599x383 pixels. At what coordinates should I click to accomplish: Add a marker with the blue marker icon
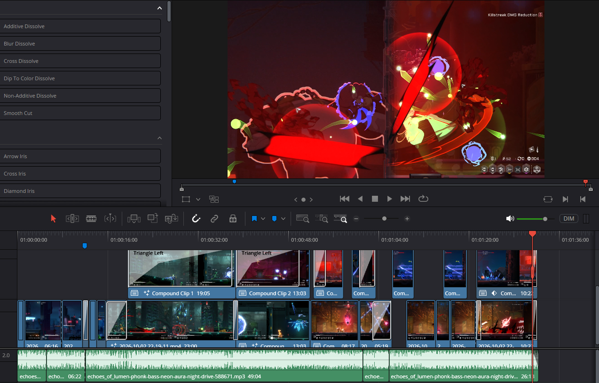click(274, 219)
